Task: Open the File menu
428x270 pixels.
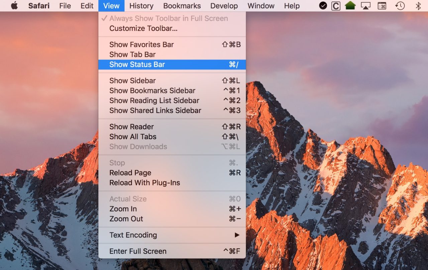Action: (65, 6)
